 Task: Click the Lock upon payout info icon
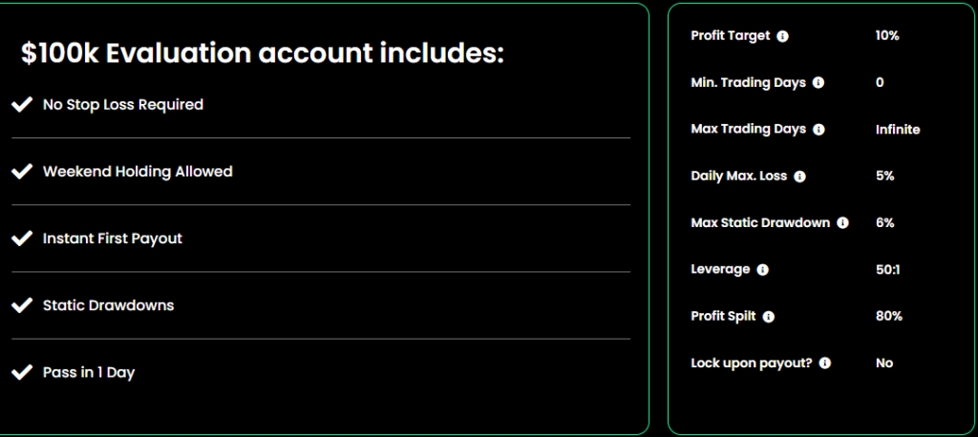pyautogui.click(x=824, y=364)
